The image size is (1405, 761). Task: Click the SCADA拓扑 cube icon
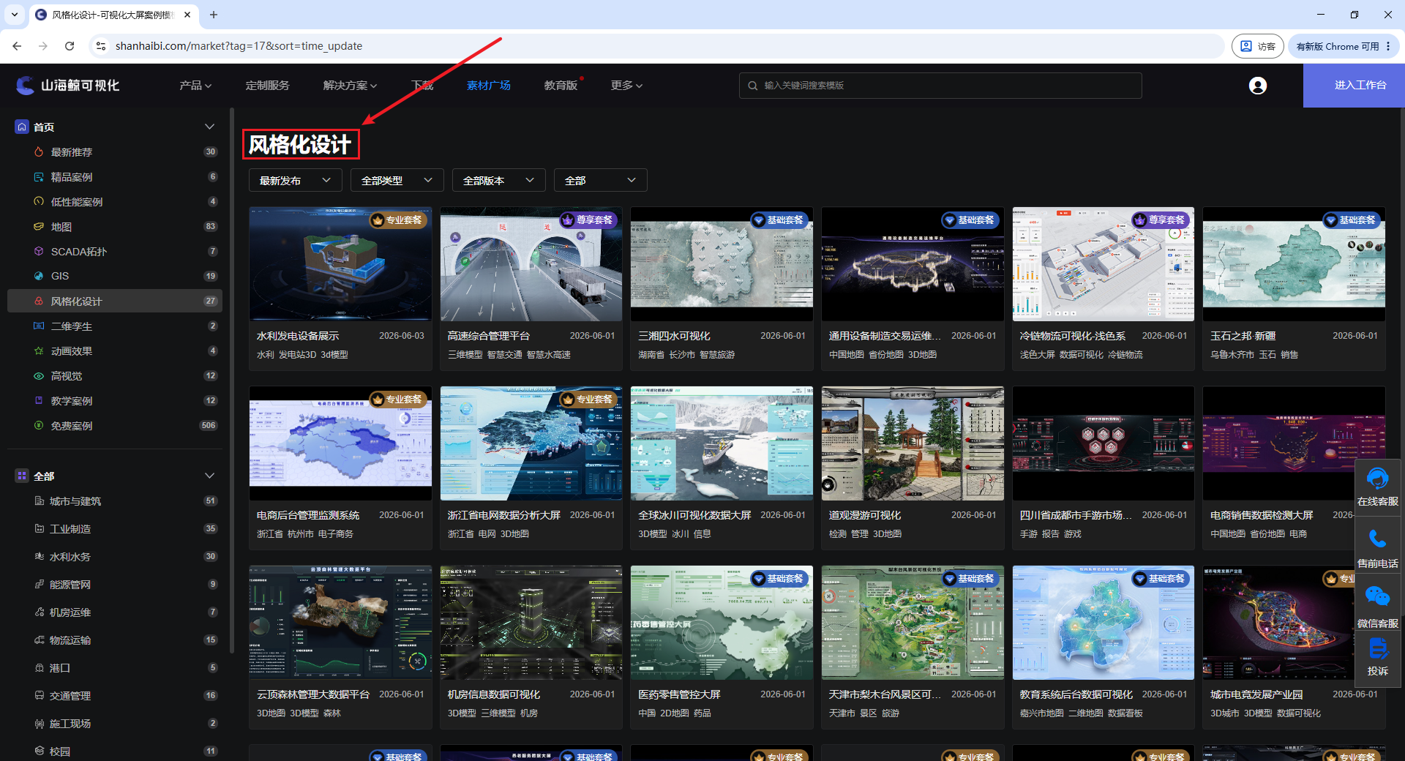coord(39,252)
